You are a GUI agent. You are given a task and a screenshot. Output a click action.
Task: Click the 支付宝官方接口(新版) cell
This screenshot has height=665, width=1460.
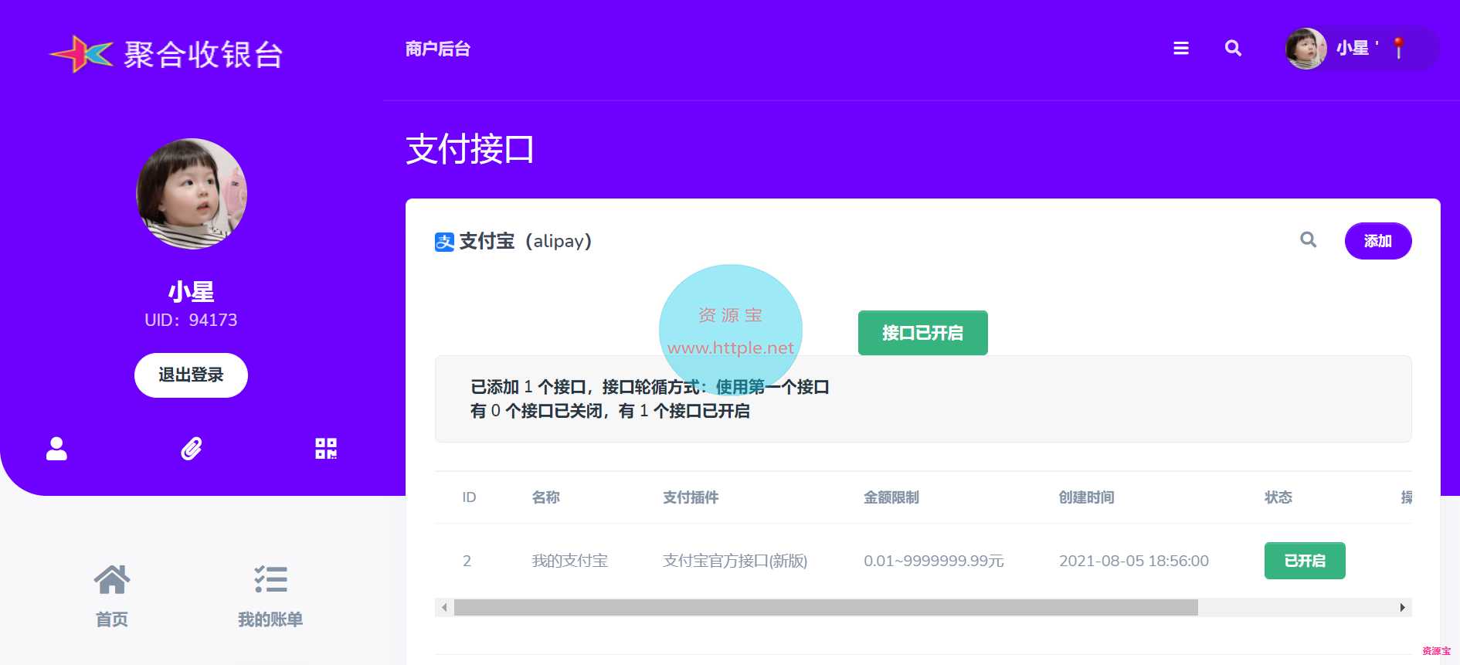(x=735, y=561)
